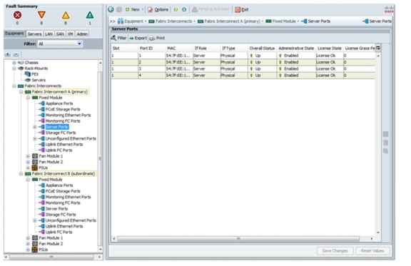Select FEX in the tree
Screen dimensions: 411x266
click(x=35, y=74)
